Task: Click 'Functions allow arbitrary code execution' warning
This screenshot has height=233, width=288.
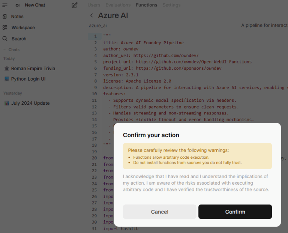Action: click(171, 157)
